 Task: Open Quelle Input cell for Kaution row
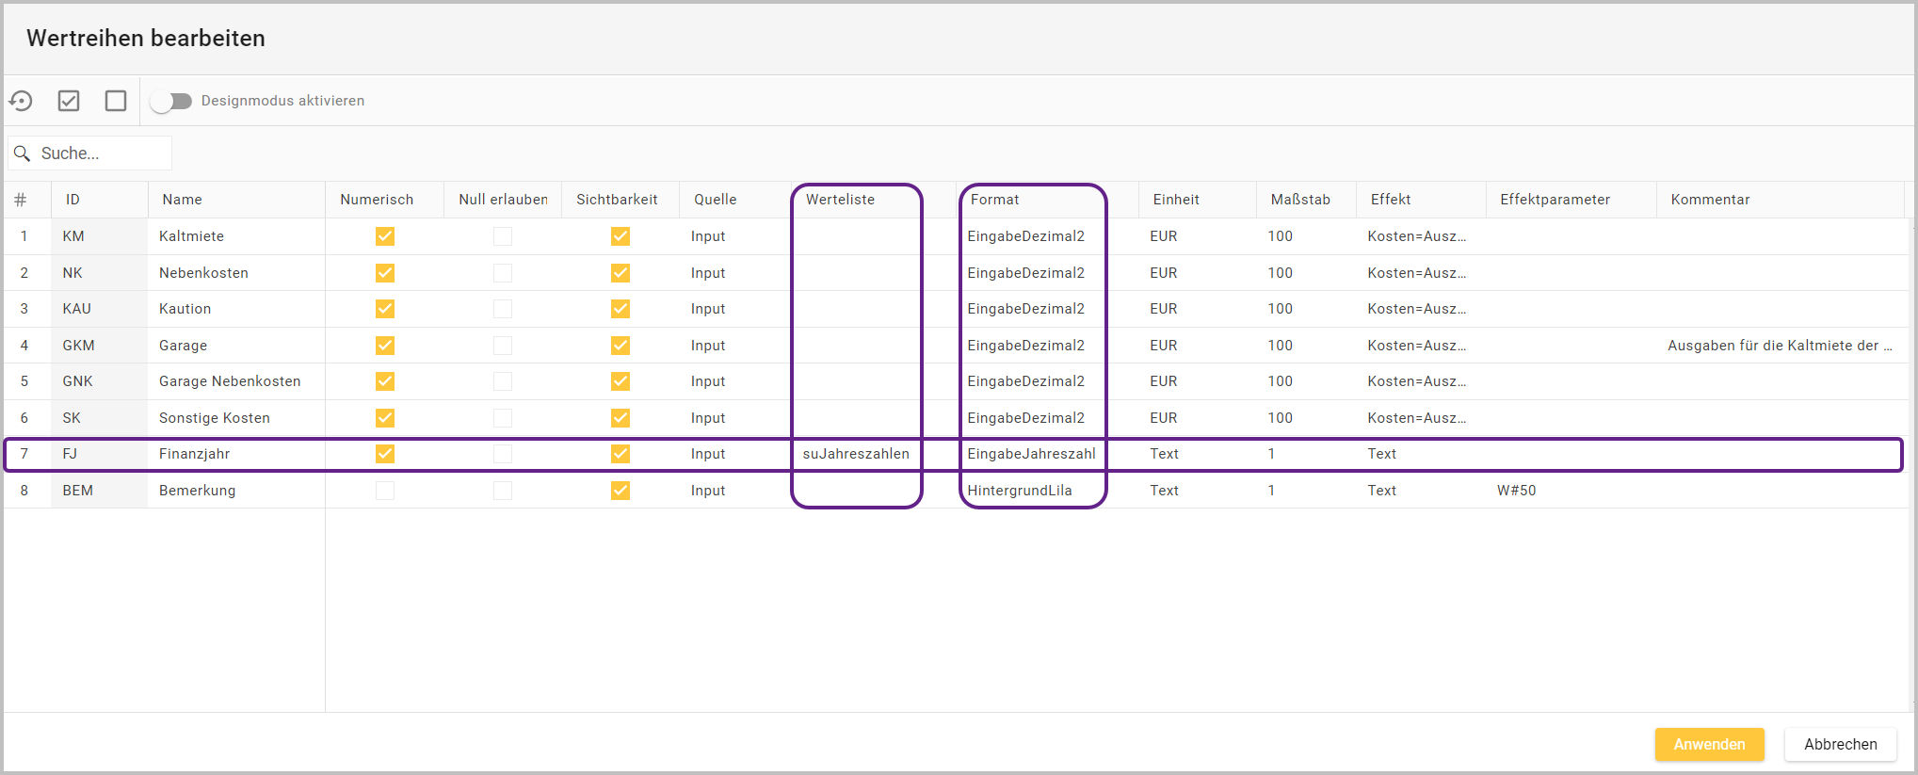click(708, 309)
